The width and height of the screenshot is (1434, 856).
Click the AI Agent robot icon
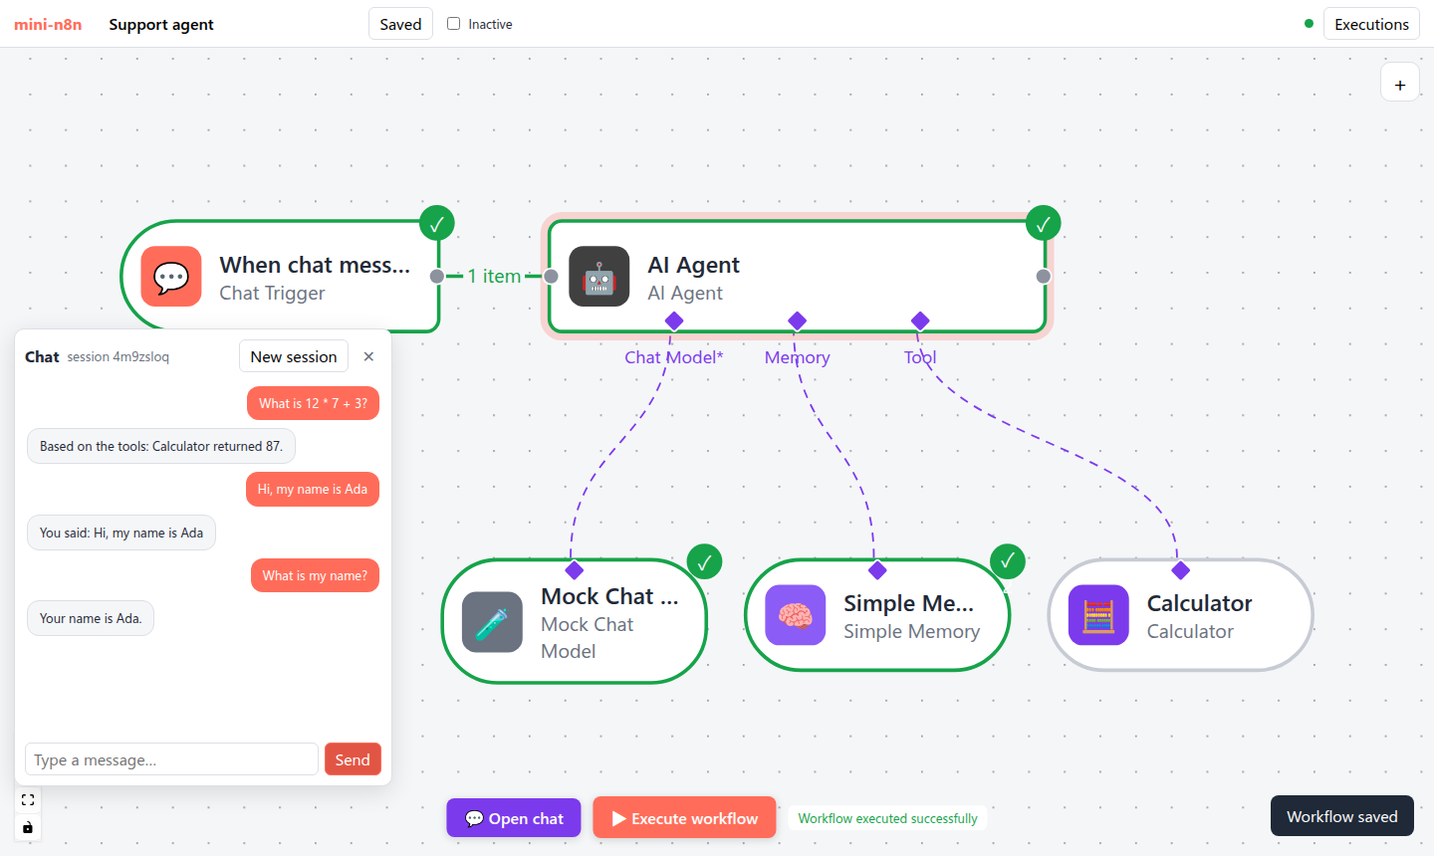[599, 277]
